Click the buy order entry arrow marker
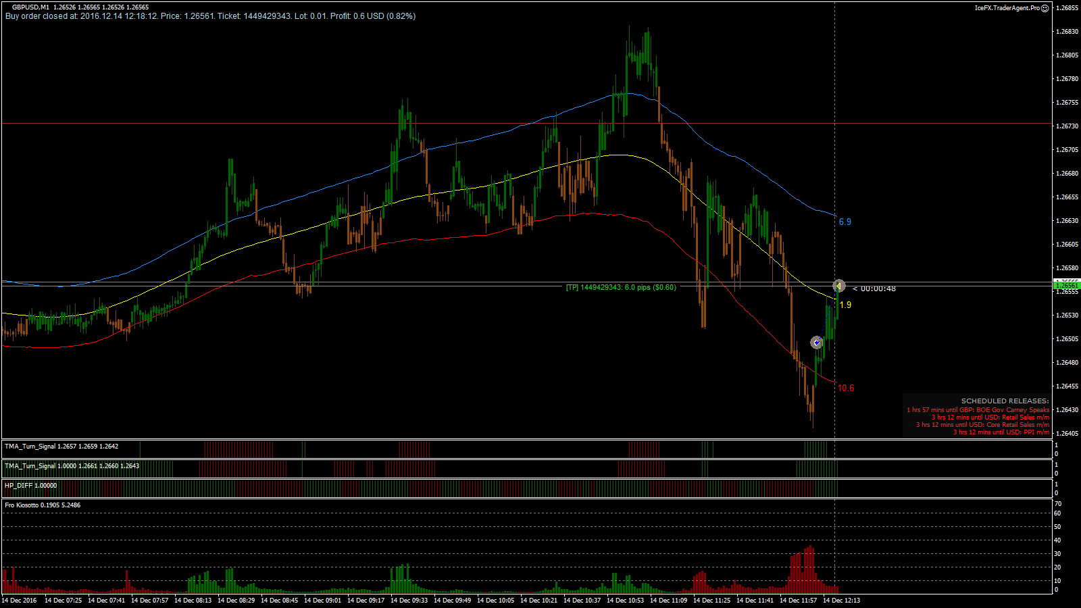The height and width of the screenshot is (608, 1081). click(817, 343)
